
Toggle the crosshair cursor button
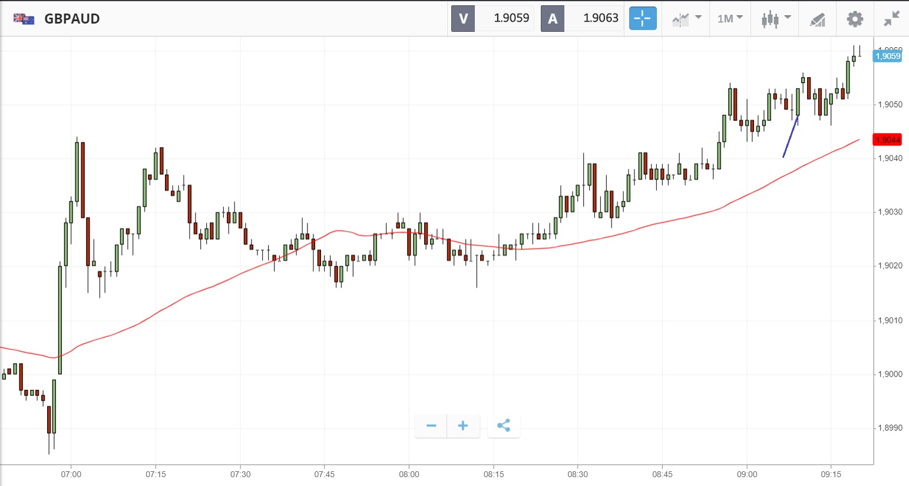(642, 18)
